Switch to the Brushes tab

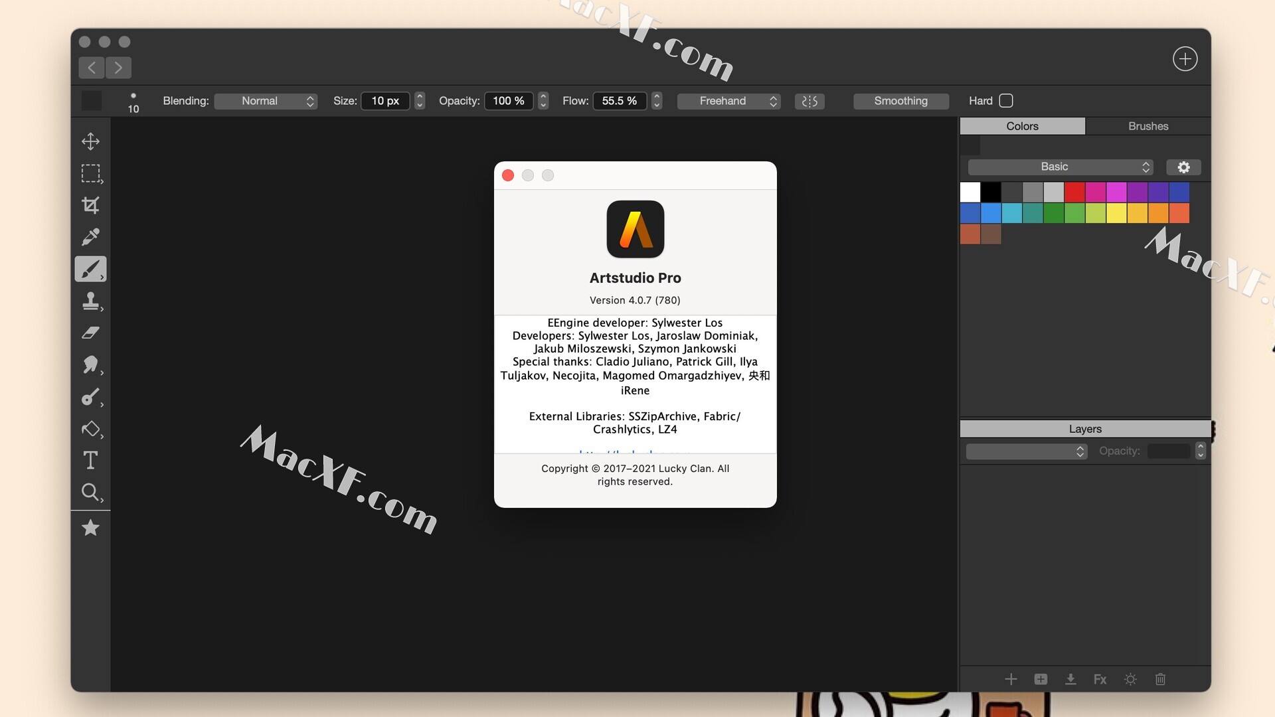tap(1148, 126)
